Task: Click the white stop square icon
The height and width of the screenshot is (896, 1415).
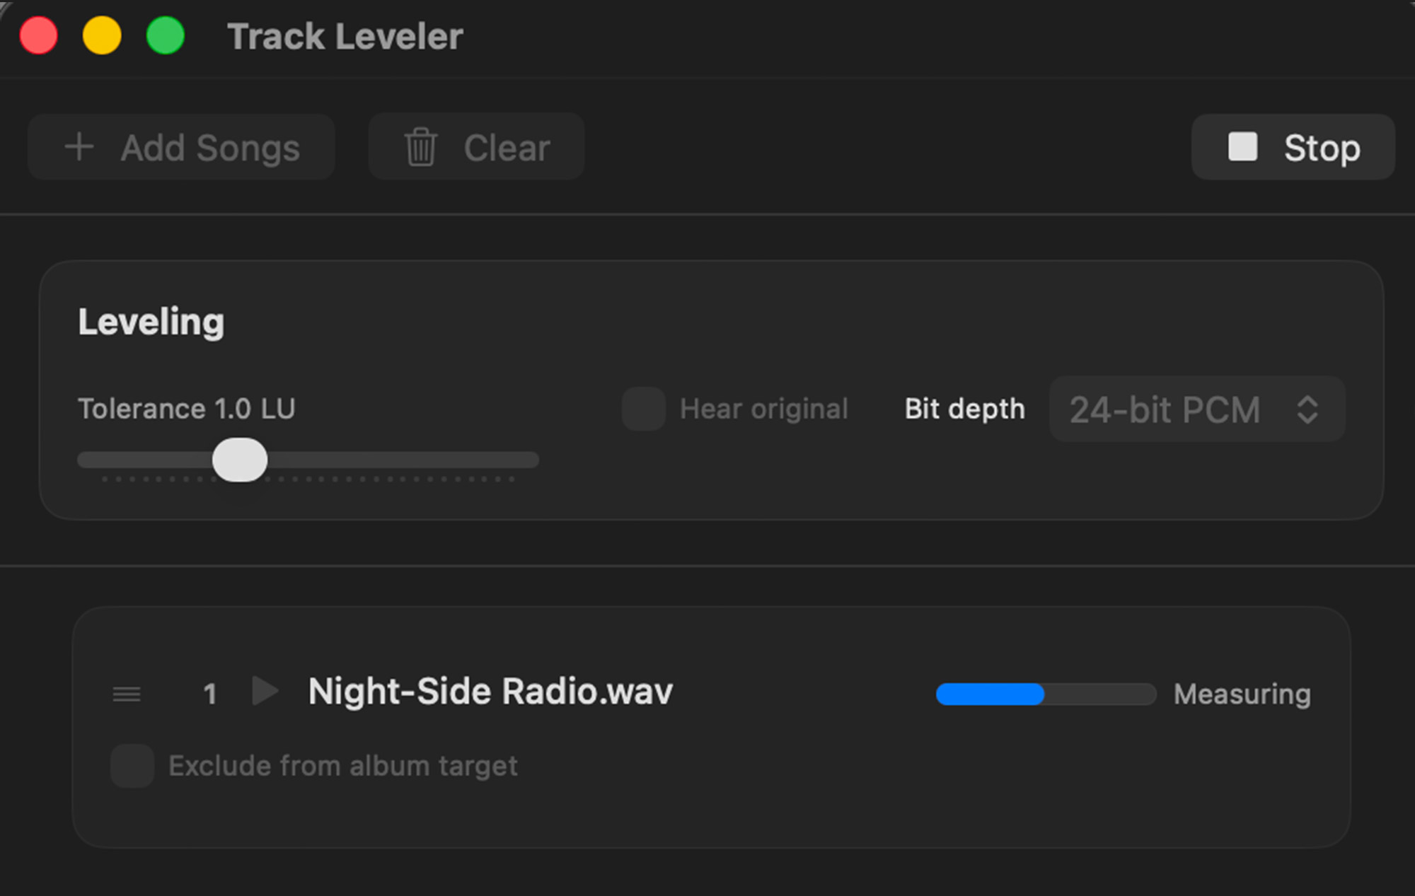Action: click(x=1242, y=146)
